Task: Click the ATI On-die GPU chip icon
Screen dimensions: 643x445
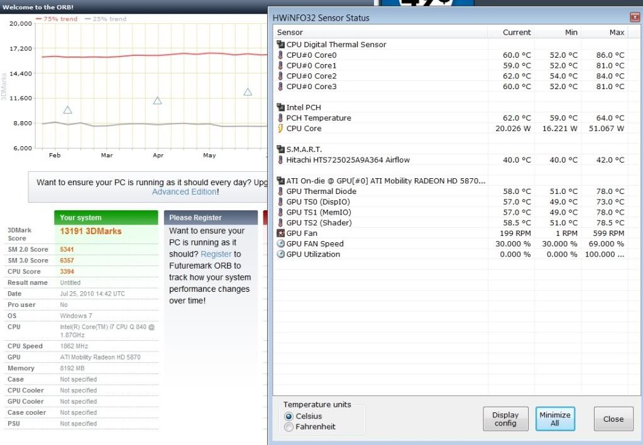Action: (x=280, y=181)
